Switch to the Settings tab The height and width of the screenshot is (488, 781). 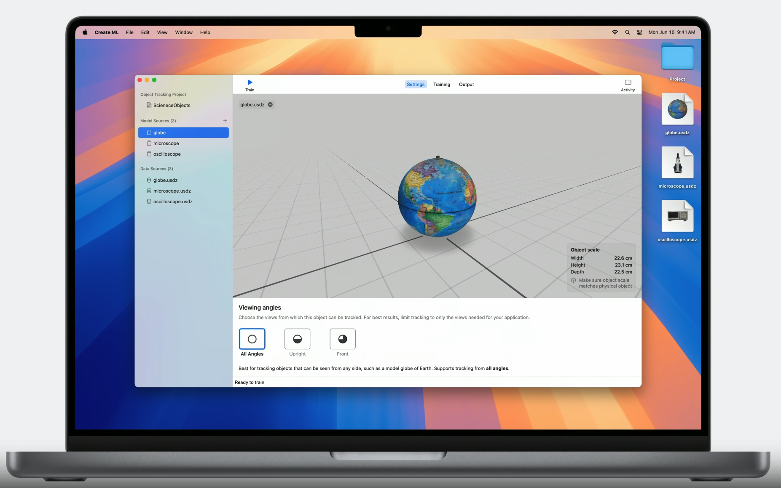(416, 85)
